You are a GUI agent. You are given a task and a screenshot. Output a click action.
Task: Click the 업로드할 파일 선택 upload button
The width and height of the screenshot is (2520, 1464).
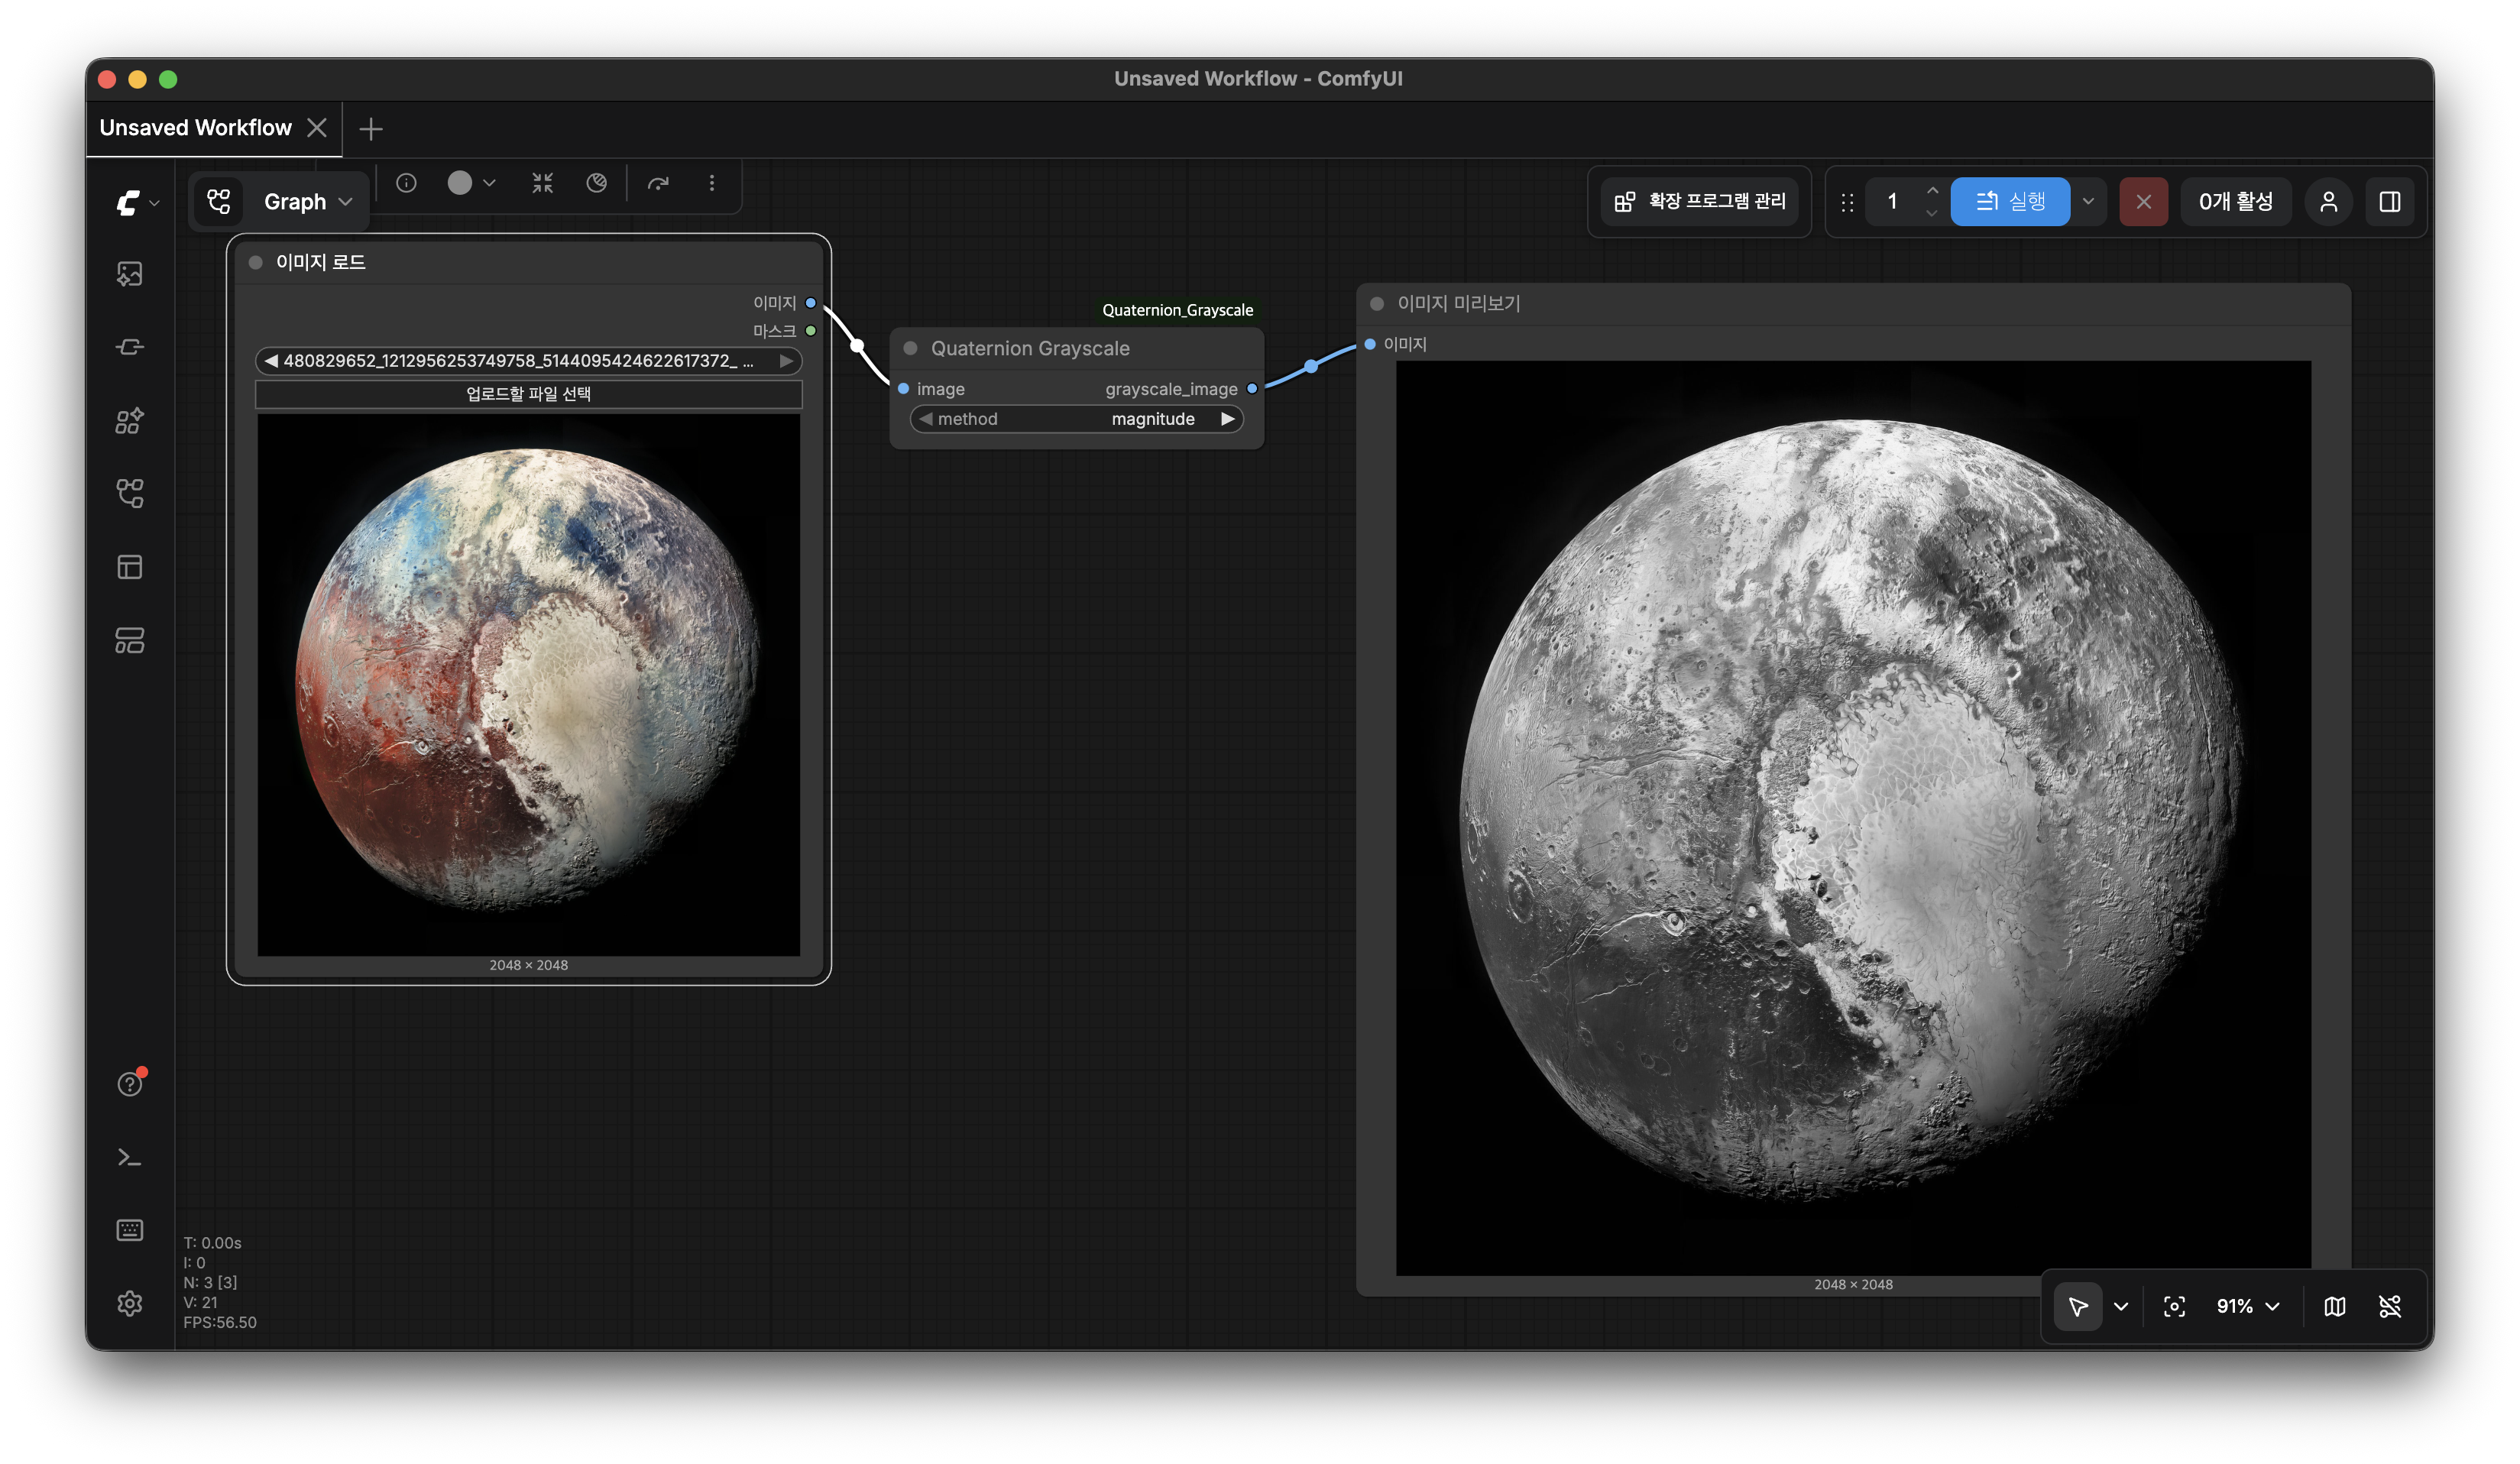(528, 394)
